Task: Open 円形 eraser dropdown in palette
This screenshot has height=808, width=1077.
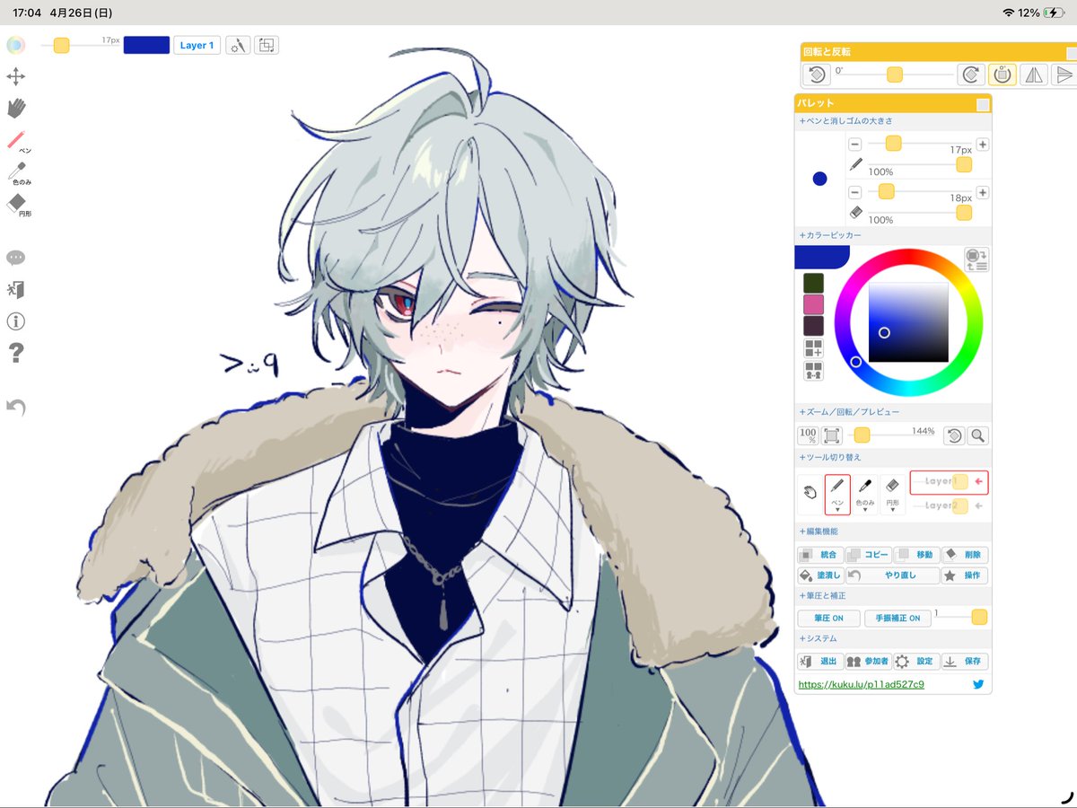Action: coord(893,495)
